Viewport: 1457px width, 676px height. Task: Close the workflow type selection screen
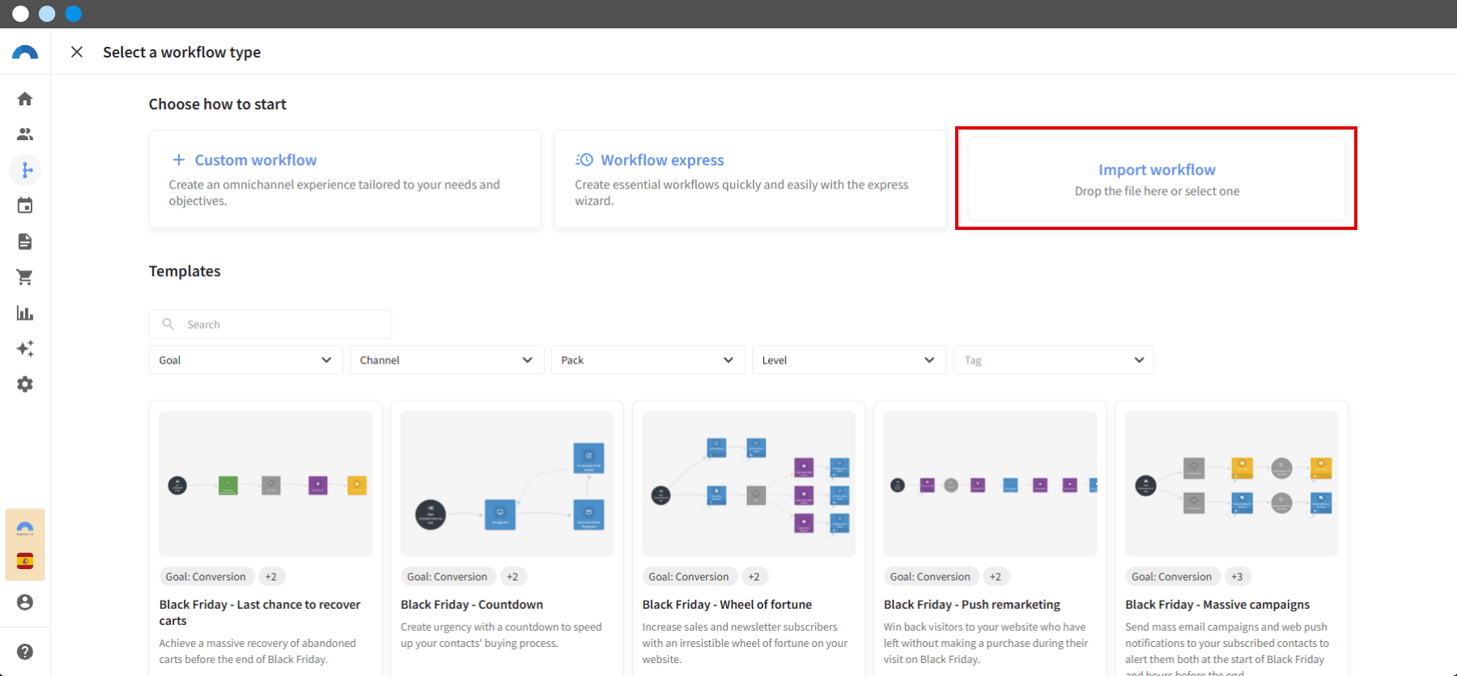(x=77, y=52)
